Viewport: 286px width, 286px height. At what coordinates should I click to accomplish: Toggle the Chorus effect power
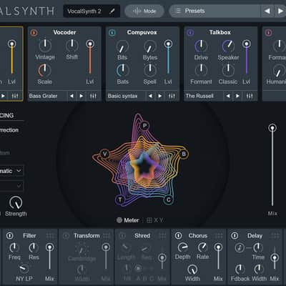tap(178, 236)
